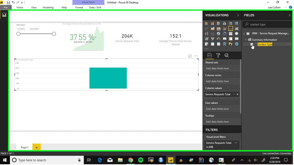The height and width of the screenshot is (165, 294).
Task: Open the View ribbon tab
Action: click(34, 8)
